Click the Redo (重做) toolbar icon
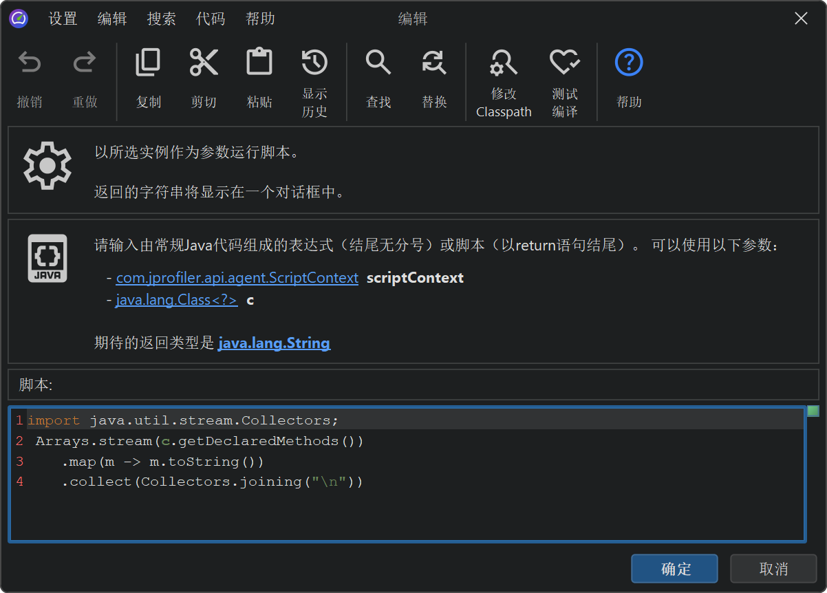Image resolution: width=827 pixels, height=593 pixels. (x=85, y=64)
